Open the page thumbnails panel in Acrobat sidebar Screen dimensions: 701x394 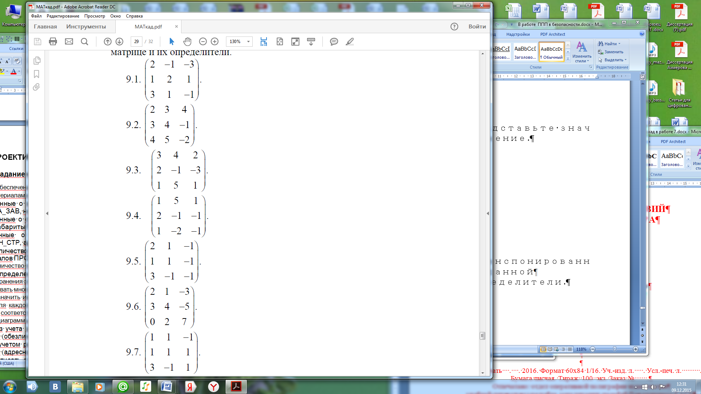pyautogui.click(x=37, y=61)
